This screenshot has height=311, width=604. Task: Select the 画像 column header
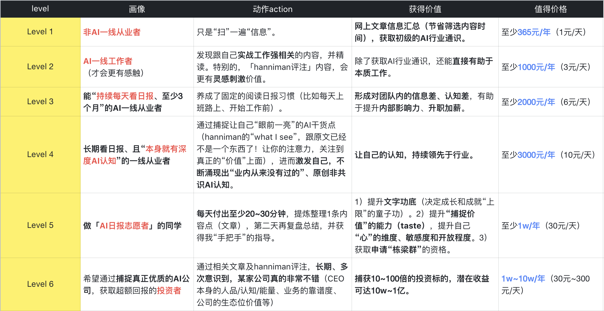[137, 9]
